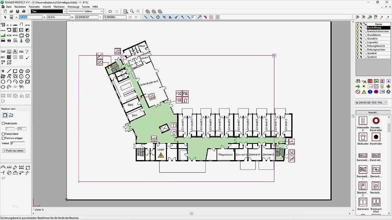Click the redo arrow
This screenshot has height=220, width=392.
pos(116,11)
